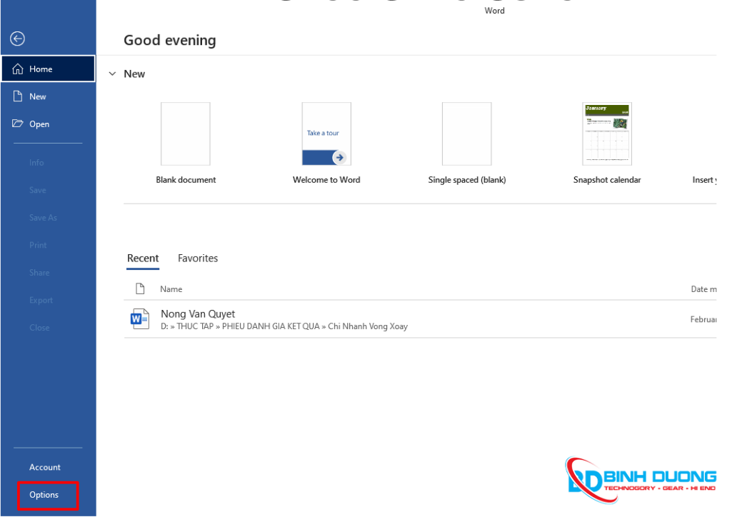Open the Account page
Screen dimensions: 732x517
point(45,467)
